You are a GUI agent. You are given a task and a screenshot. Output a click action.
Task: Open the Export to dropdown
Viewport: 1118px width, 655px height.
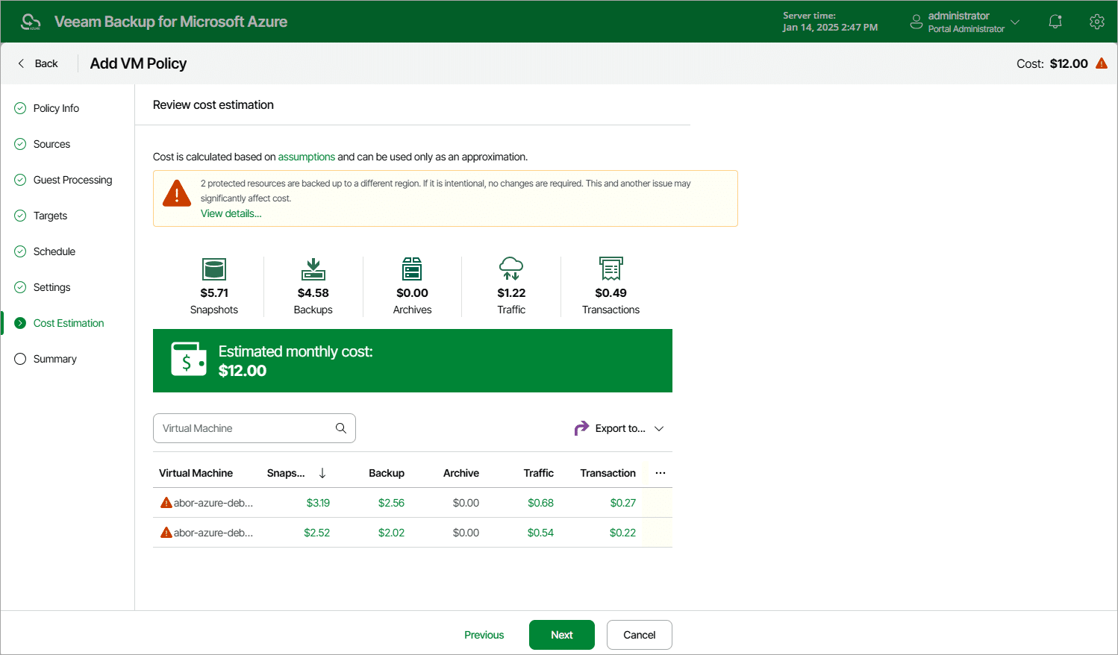tap(619, 428)
